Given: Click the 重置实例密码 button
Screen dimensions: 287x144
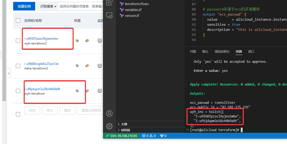Looking at the screenshot, I should (90, 110).
